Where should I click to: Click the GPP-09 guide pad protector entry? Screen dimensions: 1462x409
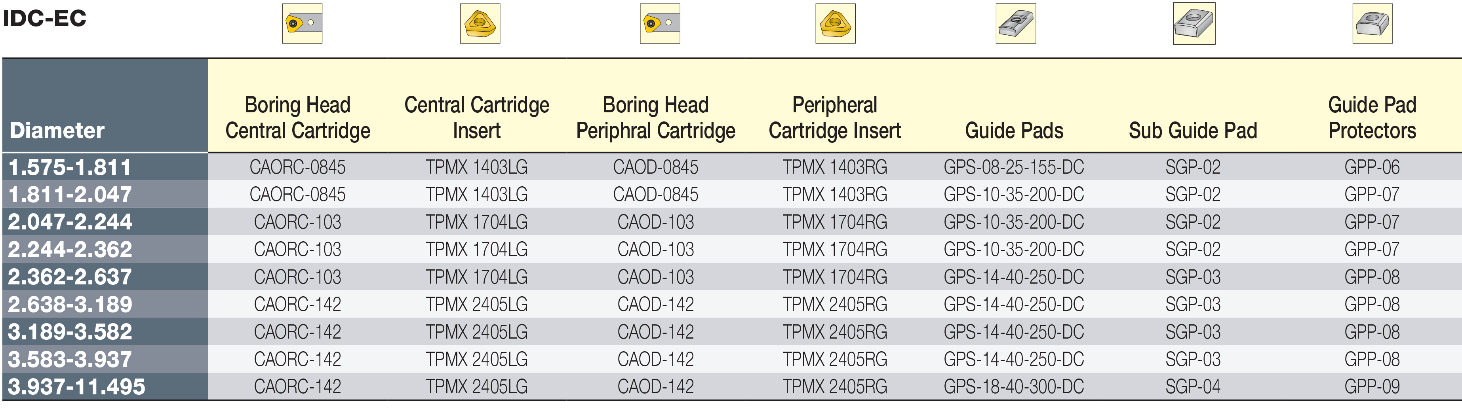tap(1372, 386)
